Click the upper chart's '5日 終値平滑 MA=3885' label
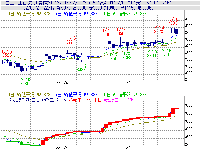Image resolution: width=200 pixels, height=152 pixels. [x=77, y=14]
